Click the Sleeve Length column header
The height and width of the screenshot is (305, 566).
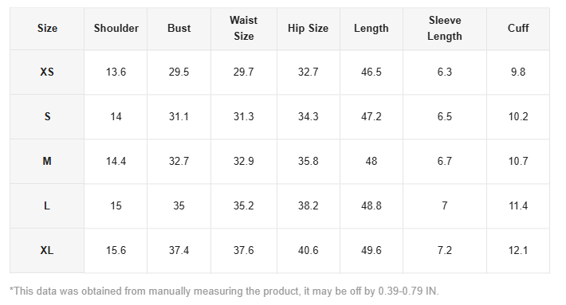pos(444,28)
